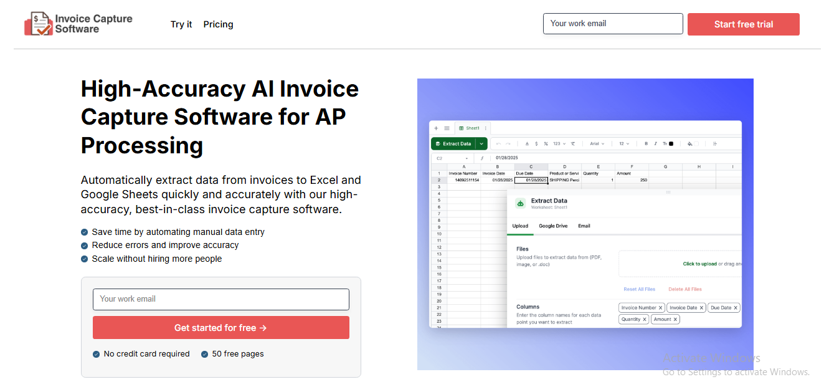The width and height of the screenshot is (824, 392).
Task: Open the Pricing page in navigation
Action: pyautogui.click(x=218, y=24)
